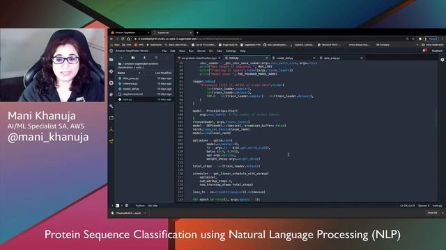Sort files by Last Modified column header
This screenshot has width=446, height=250.
click(163, 73)
